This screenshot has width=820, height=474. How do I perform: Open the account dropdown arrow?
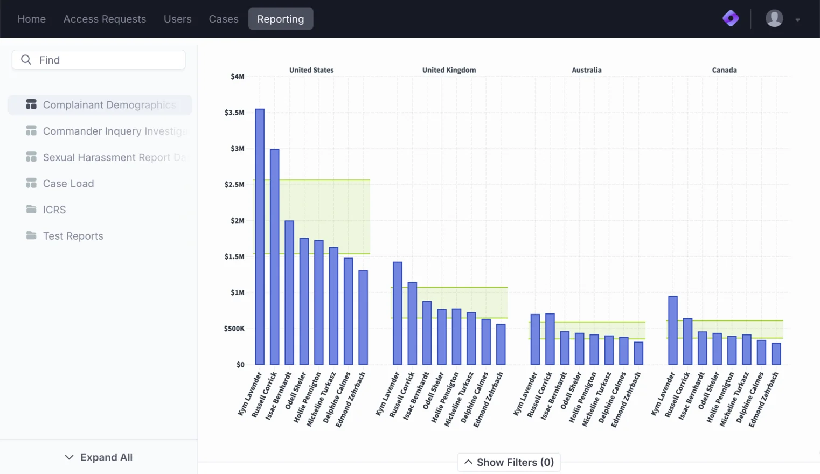pos(798,20)
